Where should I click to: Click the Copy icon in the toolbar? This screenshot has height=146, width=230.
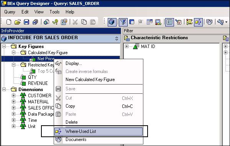point(84,22)
